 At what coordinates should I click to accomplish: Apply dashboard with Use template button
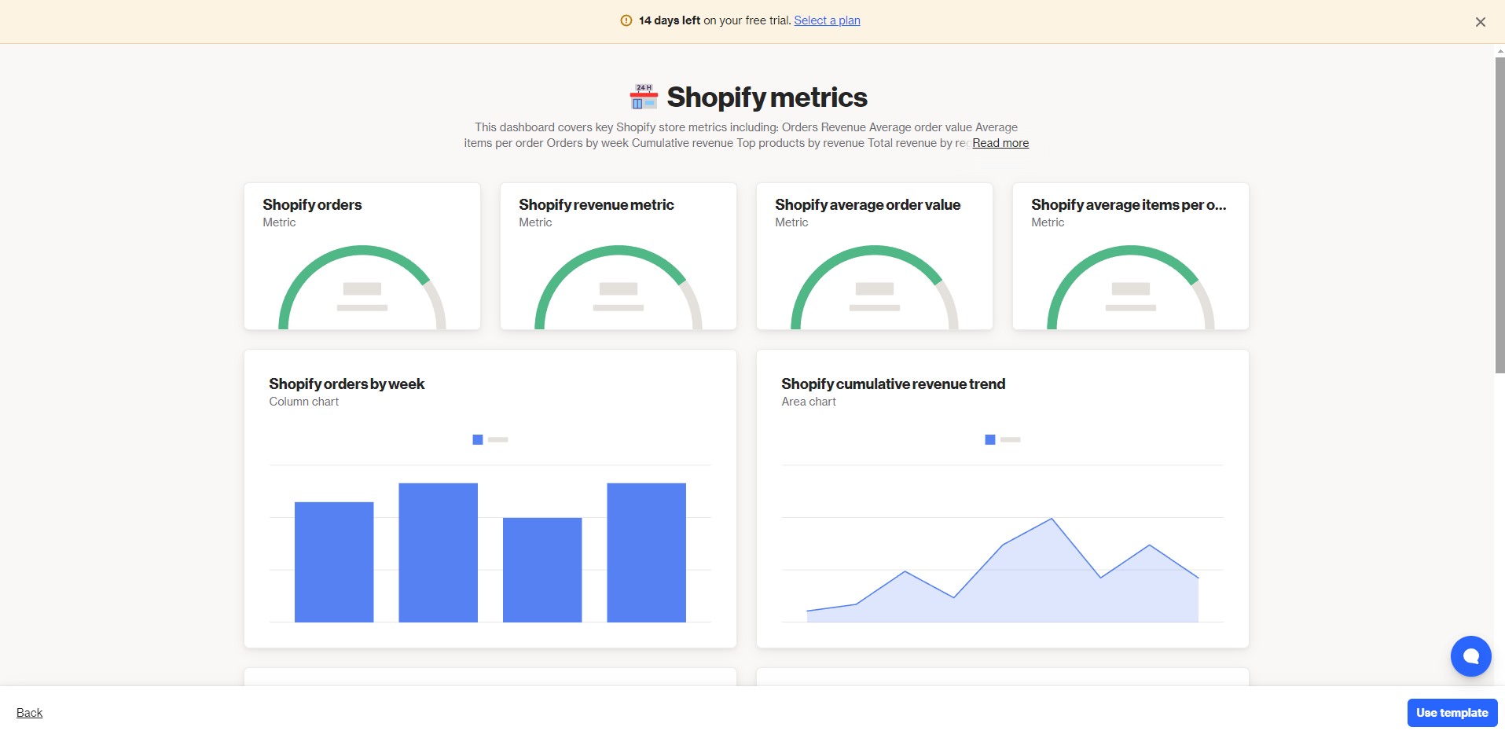click(x=1452, y=713)
